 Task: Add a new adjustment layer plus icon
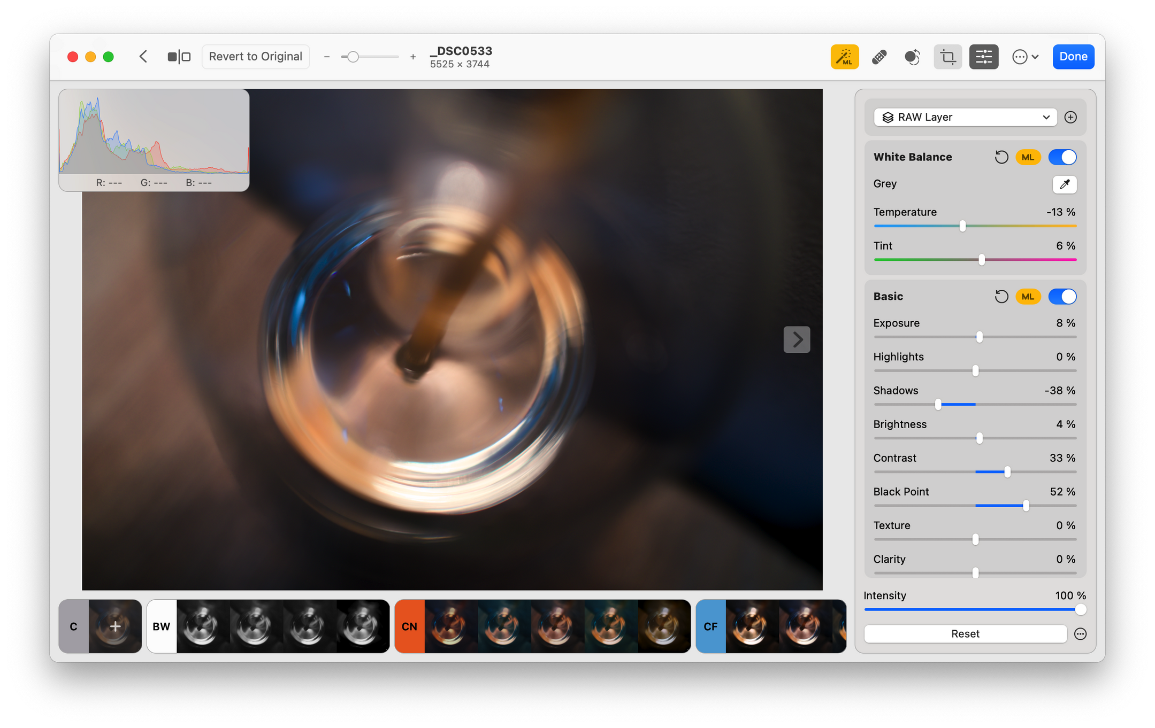point(1070,117)
